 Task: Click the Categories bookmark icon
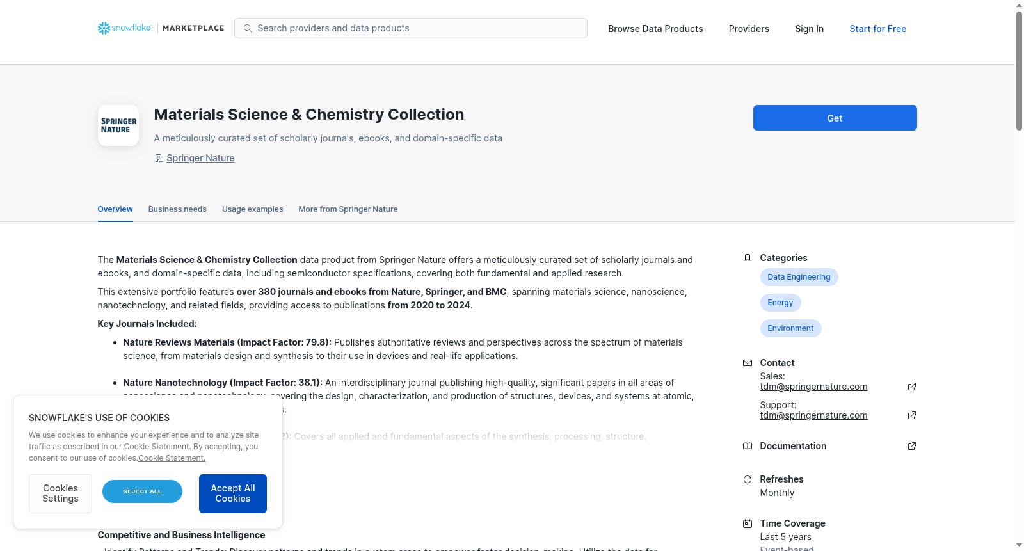[748, 258]
